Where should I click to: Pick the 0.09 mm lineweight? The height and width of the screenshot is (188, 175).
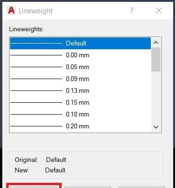point(80,79)
